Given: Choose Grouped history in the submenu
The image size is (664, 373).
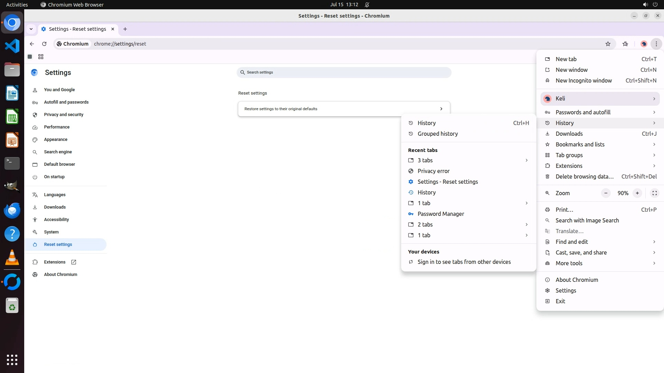Looking at the screenshot, I should click(437, 134).
